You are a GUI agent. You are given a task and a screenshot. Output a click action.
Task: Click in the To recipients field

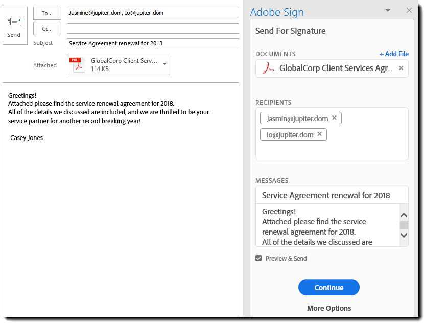pyautogui.click(x=153, y=13)
